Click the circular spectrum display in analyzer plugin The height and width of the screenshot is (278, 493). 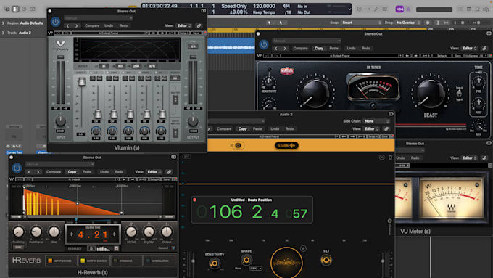click(x=286, y=262)
